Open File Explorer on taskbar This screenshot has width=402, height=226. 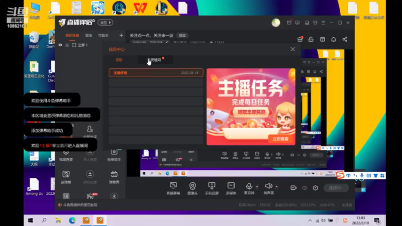click(58, 220)
